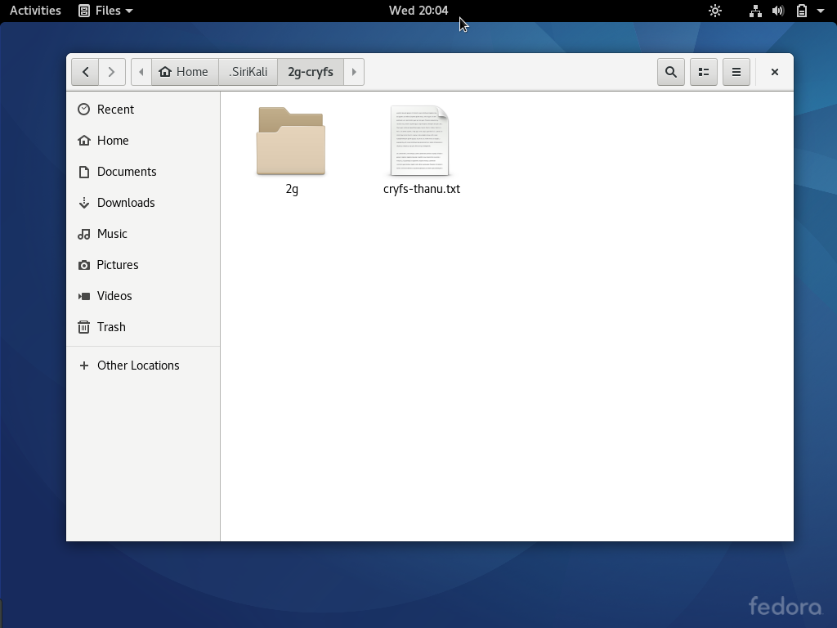Screen dimensions: 837x628
Task: Click the battery icon in top bar
Action: point(802,11)
